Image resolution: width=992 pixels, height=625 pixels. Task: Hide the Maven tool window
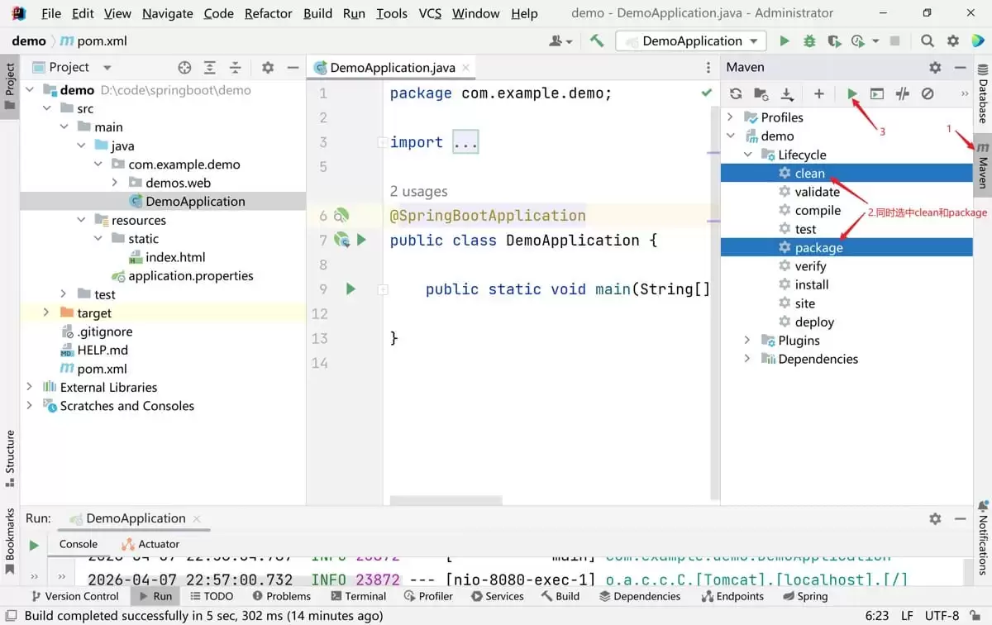pos(960,68)
